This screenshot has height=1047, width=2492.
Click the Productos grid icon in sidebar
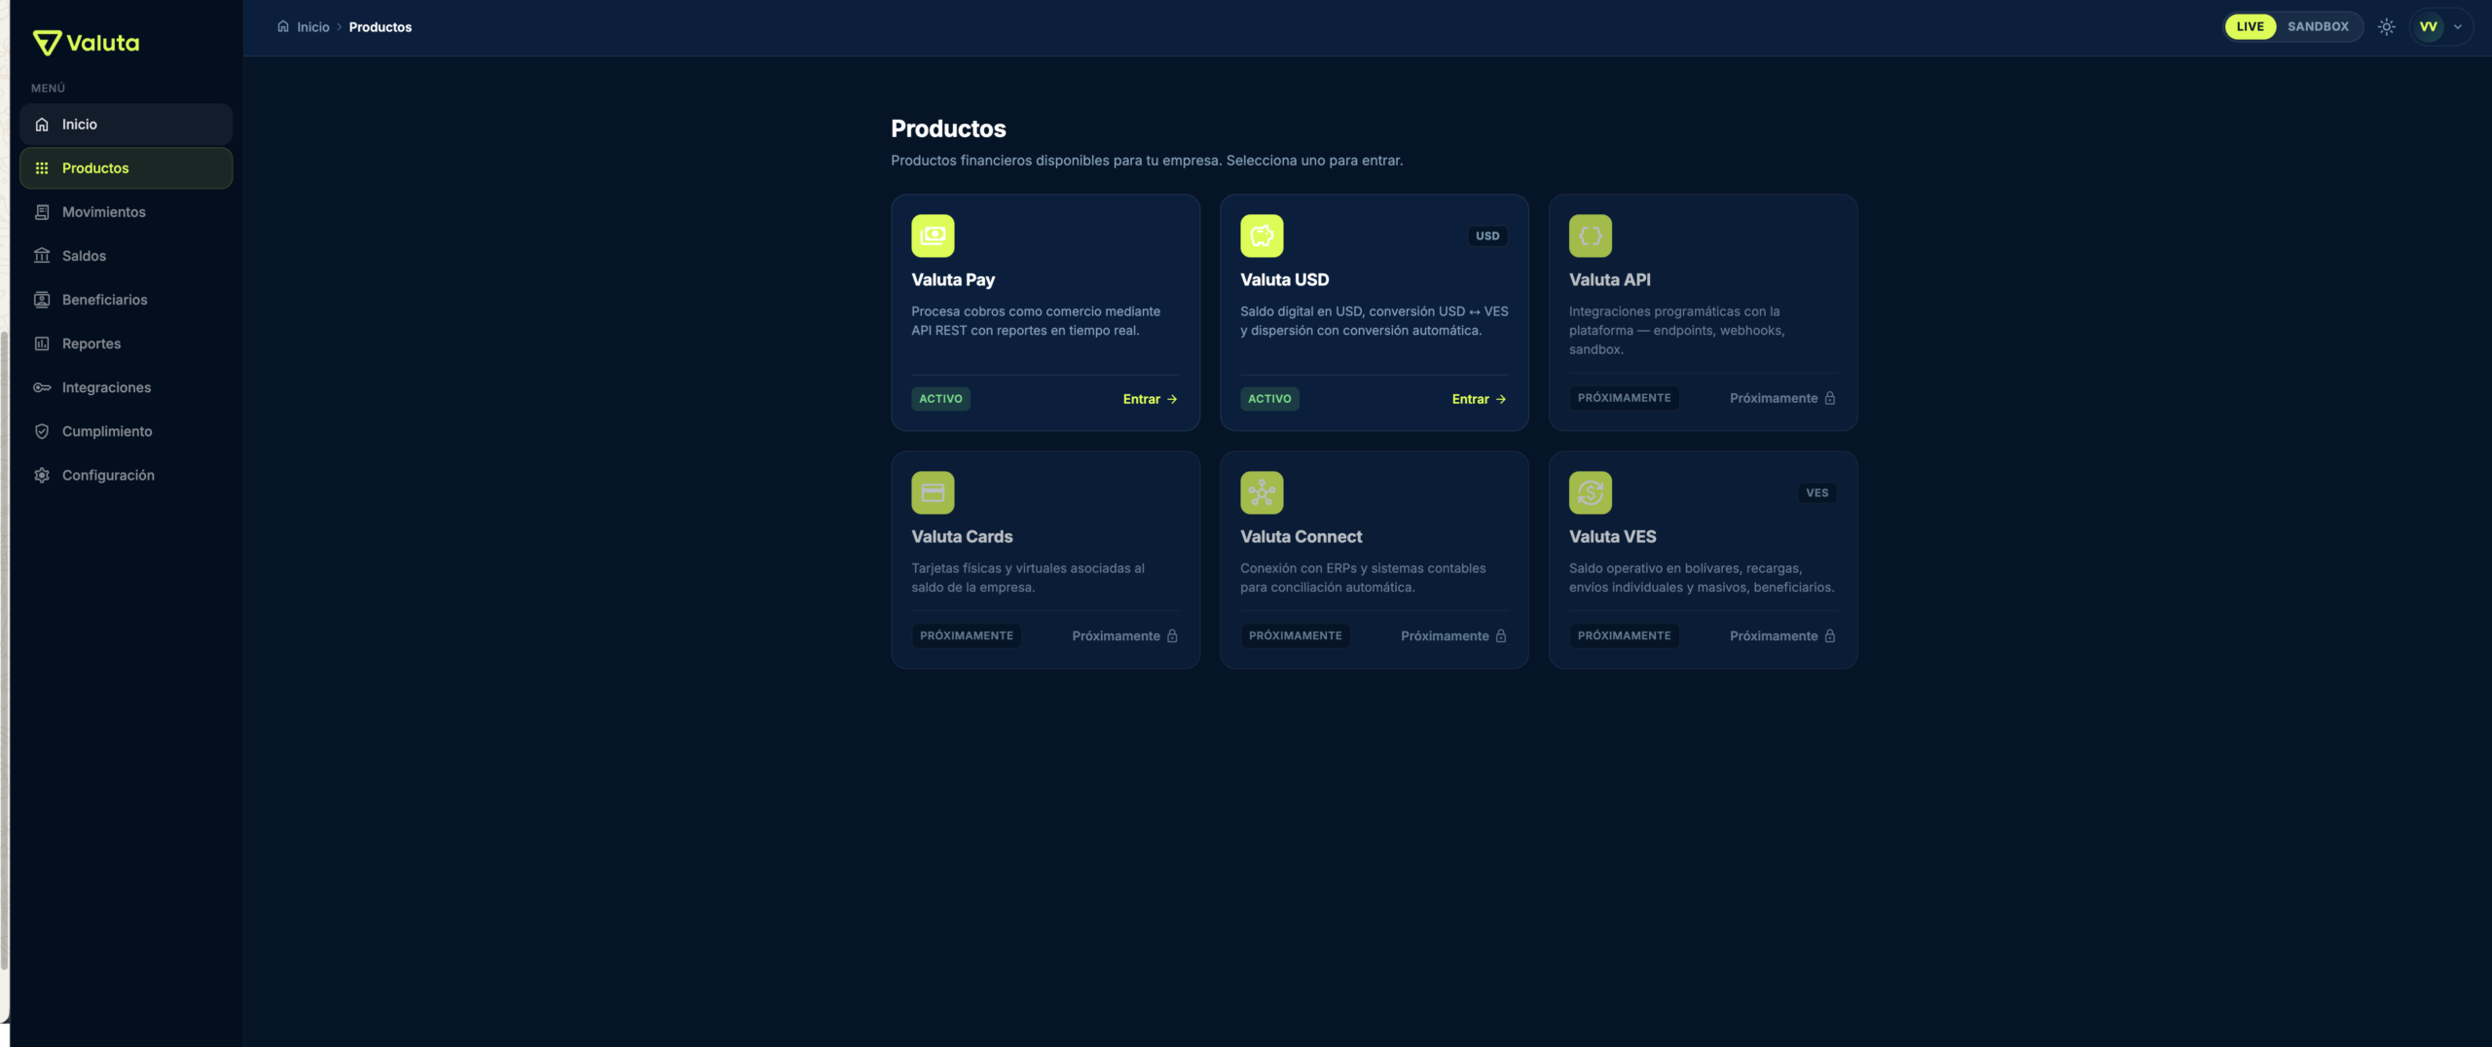(42, 168)
